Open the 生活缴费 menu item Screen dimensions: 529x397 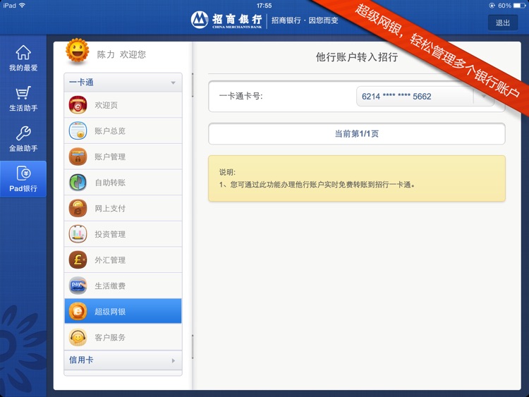[123, 286]
